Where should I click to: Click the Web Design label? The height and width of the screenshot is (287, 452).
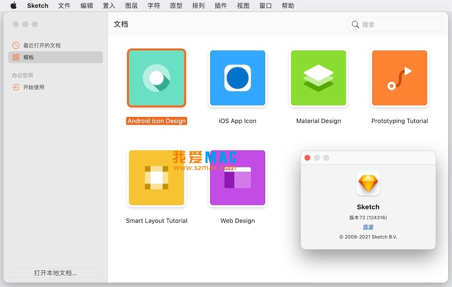(x=237, y=221)
